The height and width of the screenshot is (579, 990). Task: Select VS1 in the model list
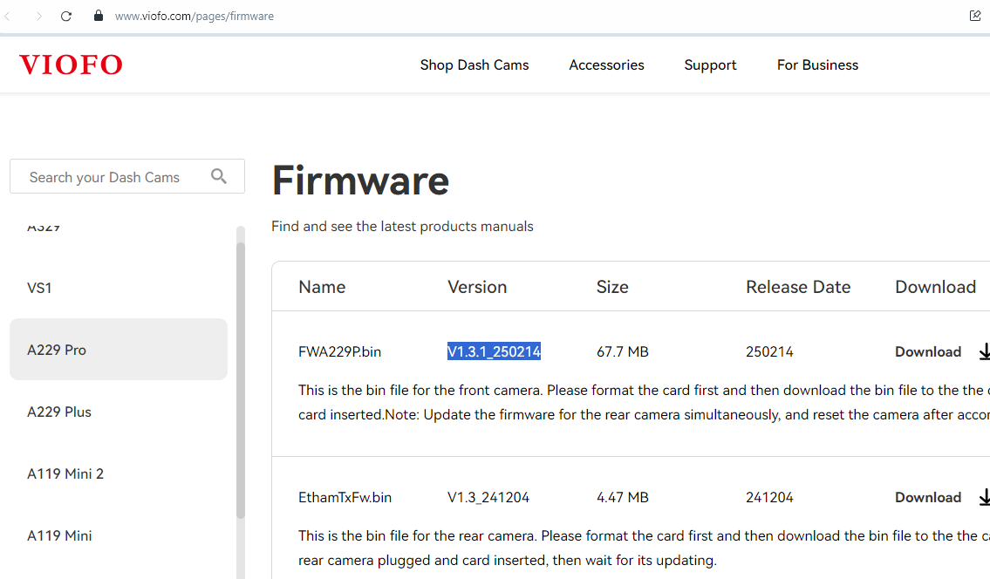pos(40,288)
